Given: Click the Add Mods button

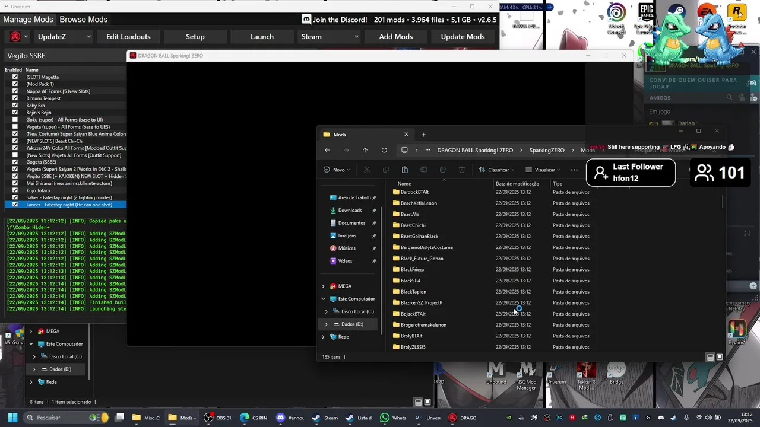Looking at the screenshot, I should pos(396,37).
